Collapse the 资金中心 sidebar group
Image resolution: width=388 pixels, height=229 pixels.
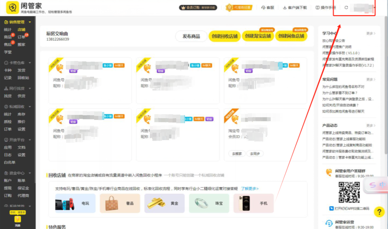(x=30, y=173)
